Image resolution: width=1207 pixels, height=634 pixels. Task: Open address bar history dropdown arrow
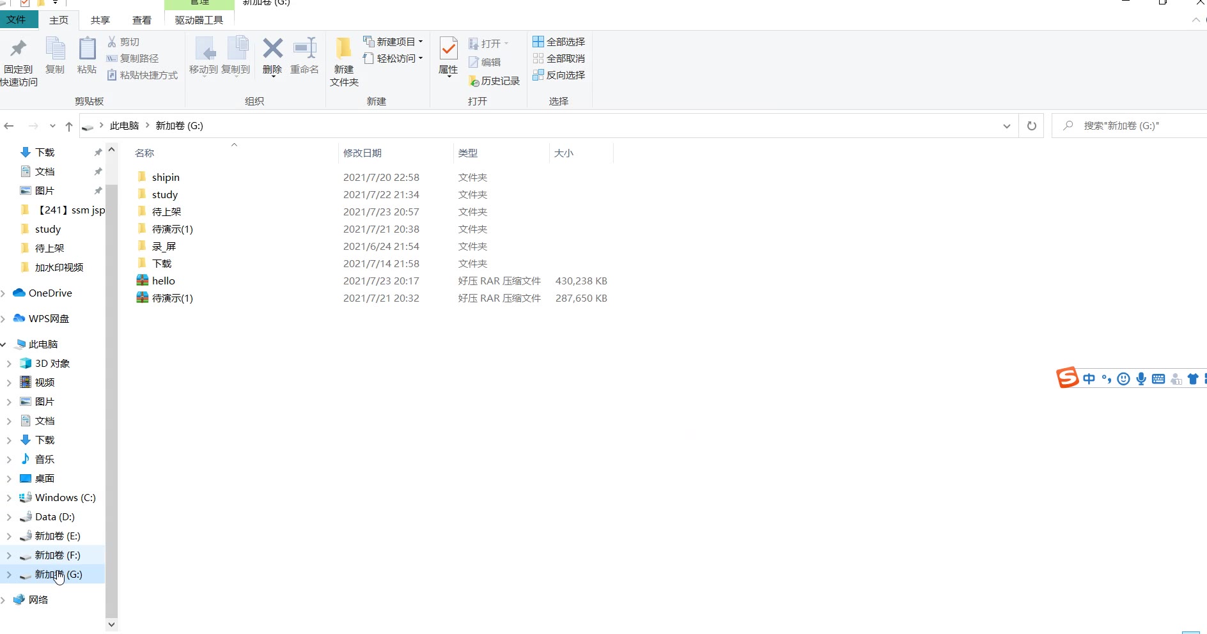click(x=1007, y=126)
